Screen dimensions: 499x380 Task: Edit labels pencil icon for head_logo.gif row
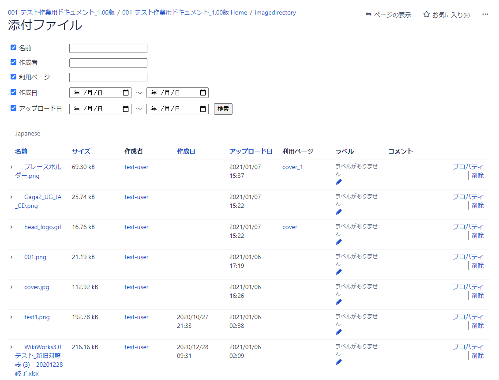click(339, 242)
